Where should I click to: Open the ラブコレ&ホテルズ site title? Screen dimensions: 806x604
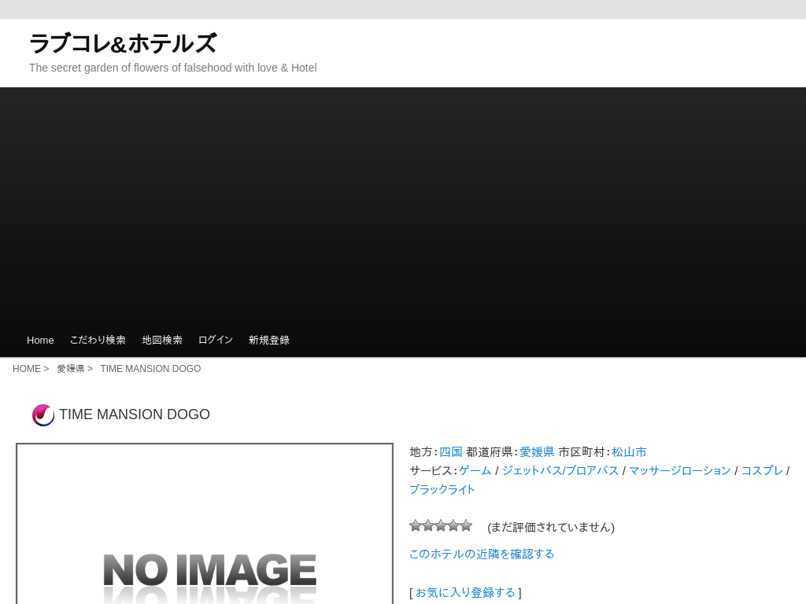(123, 44)
